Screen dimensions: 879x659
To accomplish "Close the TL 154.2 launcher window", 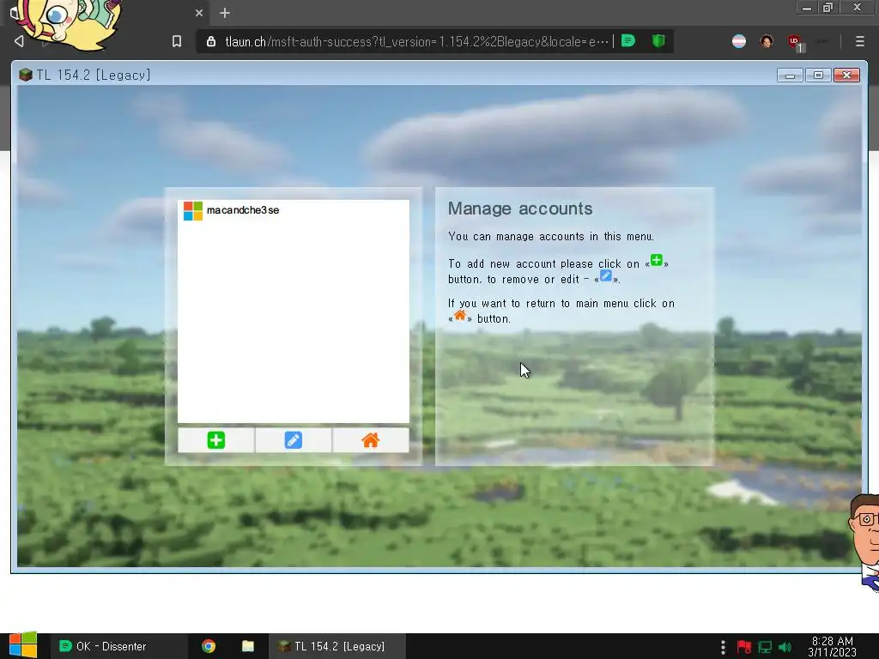I will click(846, 76).
